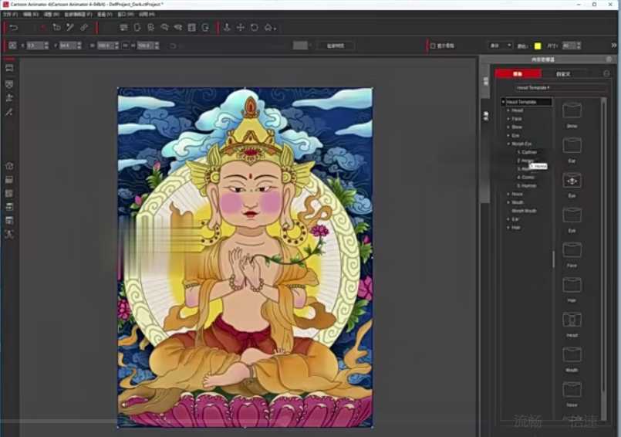Image resolution: width=621 pixels, height=437 pixels.
Task: Click the yellow color swatch
Action: (538, 46)
